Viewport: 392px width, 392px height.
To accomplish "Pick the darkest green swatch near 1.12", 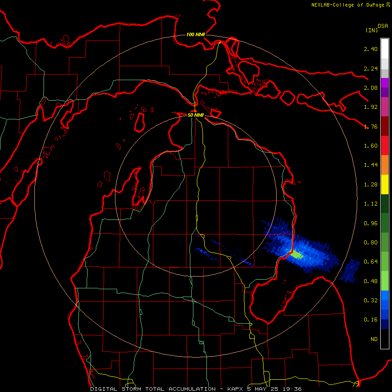I will [385, 203].
